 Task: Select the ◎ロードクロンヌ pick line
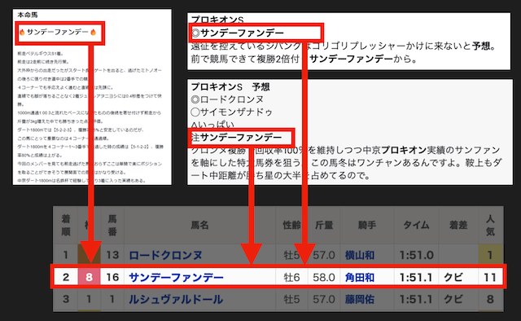[227, 99]
